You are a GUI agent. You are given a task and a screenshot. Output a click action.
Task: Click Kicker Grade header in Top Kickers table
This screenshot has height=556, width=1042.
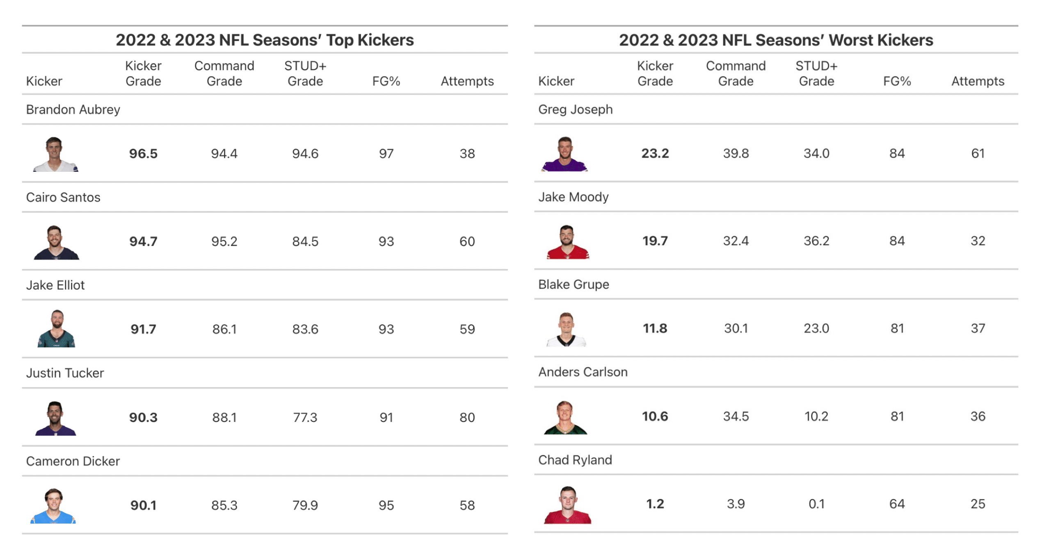(143, 73)
